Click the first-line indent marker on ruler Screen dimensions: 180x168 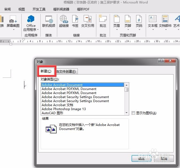click(24, 40)
